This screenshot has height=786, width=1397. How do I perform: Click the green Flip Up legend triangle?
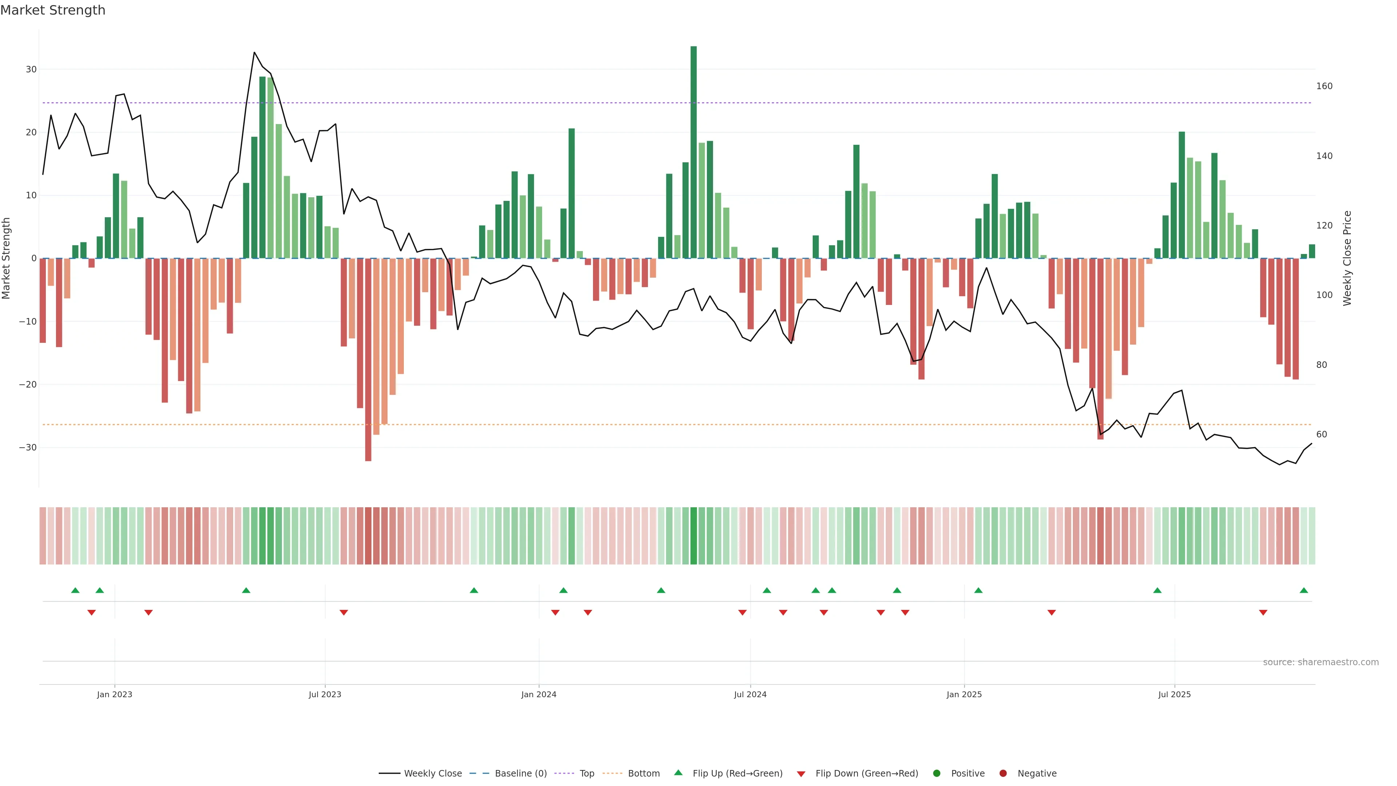click(678, 773)
